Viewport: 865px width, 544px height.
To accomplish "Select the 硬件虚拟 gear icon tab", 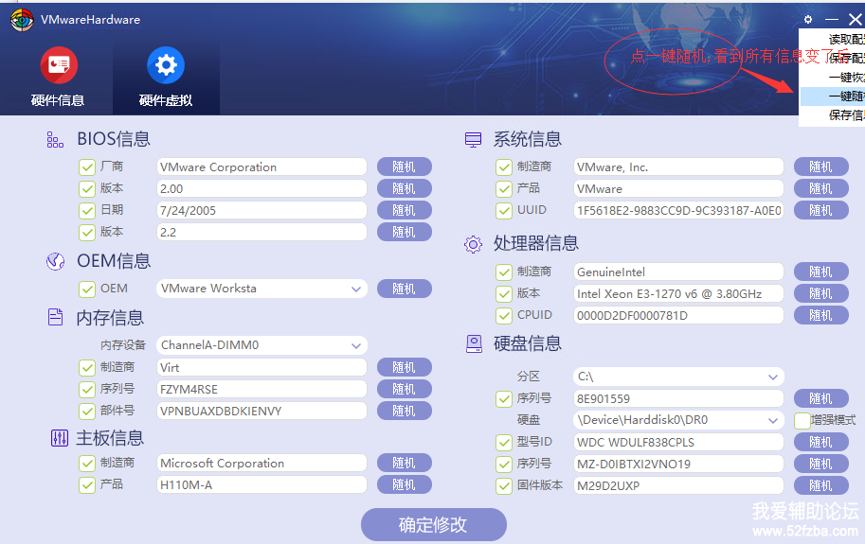I will pyautogui.click(x=166, y=65).
